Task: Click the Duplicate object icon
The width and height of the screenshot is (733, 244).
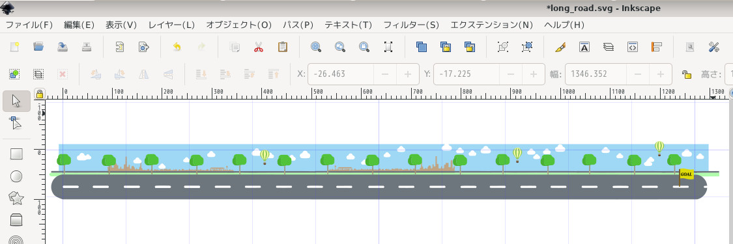Action: point(422,47)
